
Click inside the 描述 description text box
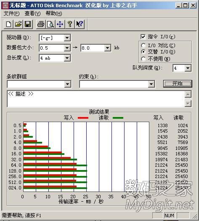tap(96, 99)
